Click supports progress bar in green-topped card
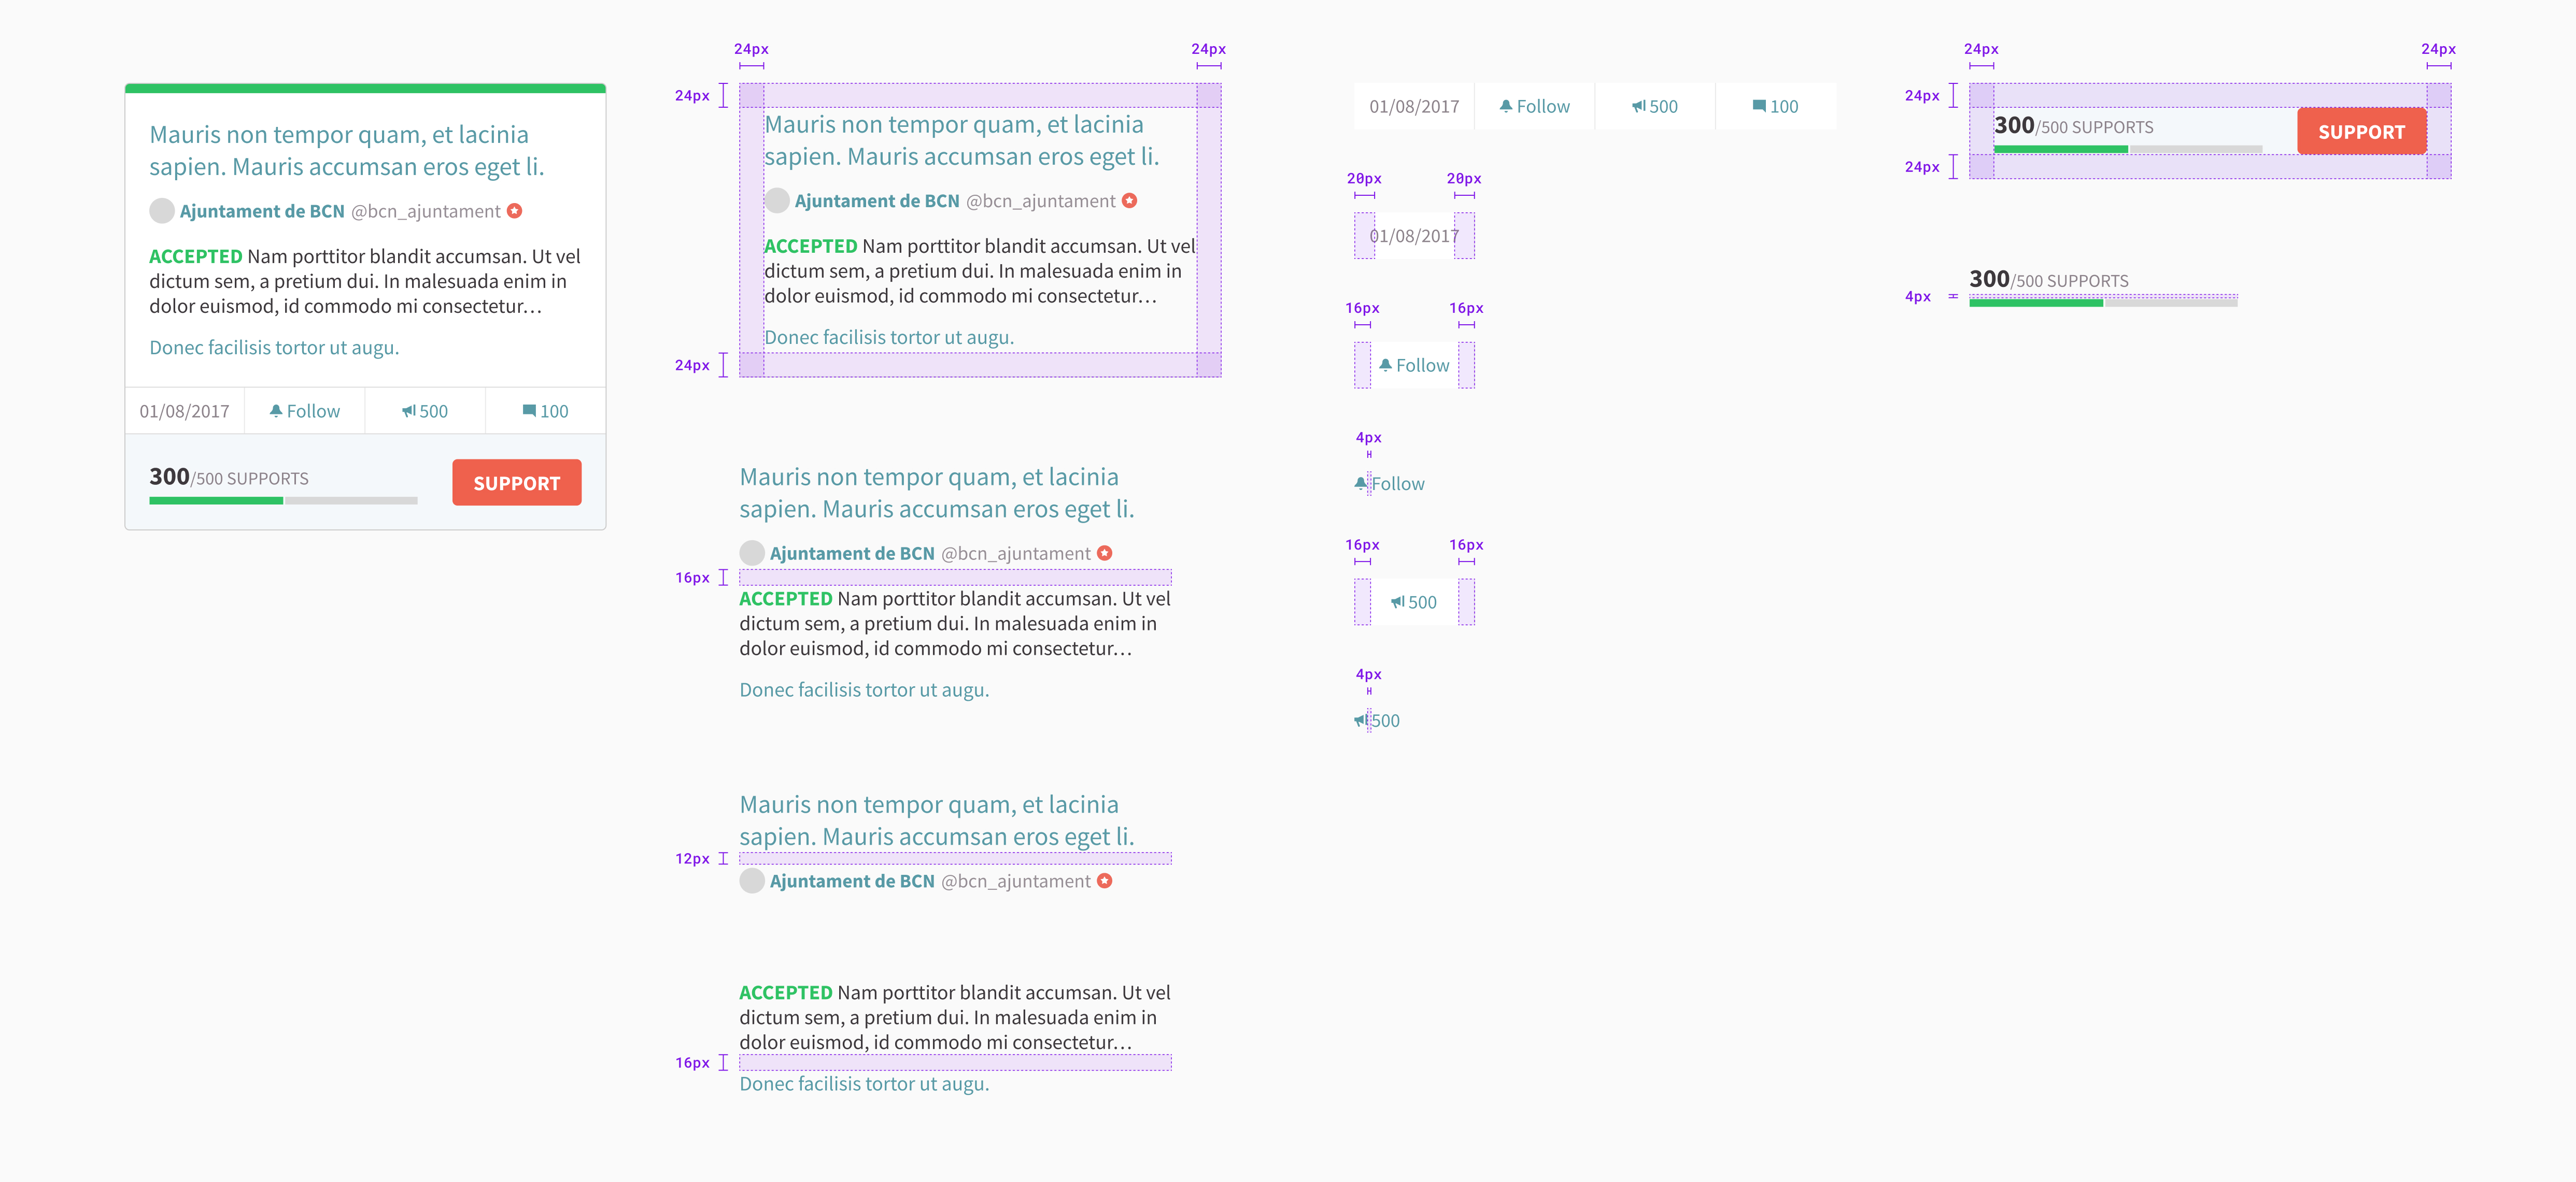Viewport: 2576px width, 1182px height. [x=283, y=500]
